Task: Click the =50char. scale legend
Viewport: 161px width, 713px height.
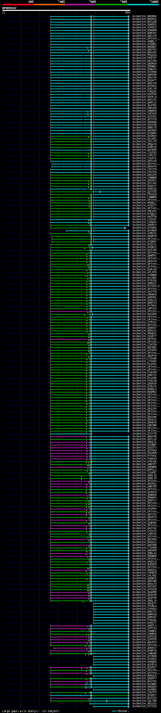Action: point(120,711)
